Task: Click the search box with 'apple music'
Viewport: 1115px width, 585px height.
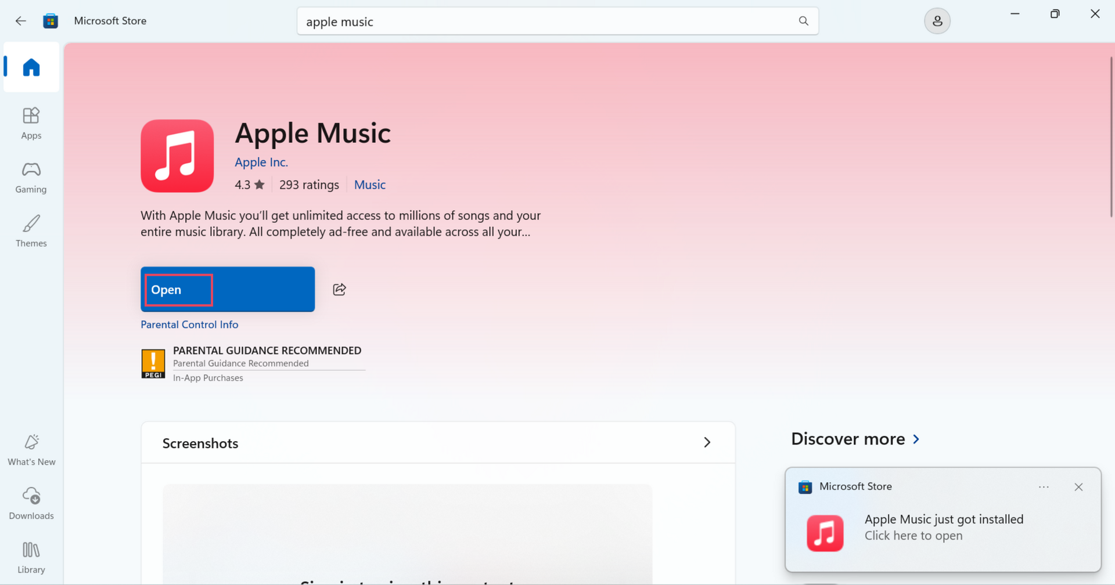Action: (557, 21)
